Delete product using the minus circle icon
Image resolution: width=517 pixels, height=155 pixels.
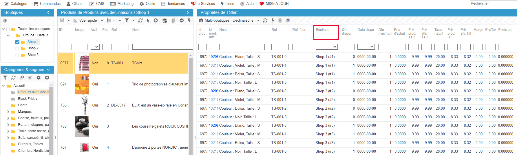182,20
